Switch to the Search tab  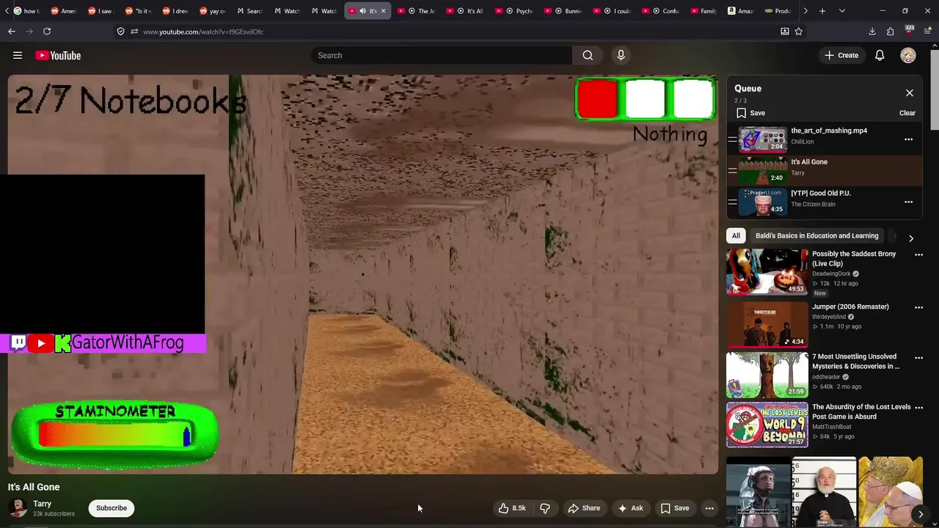[x=249, y=11]
